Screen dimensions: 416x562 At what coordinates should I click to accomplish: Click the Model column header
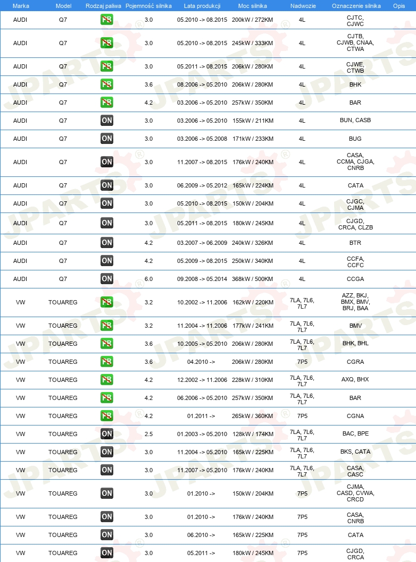pos(63,6)
